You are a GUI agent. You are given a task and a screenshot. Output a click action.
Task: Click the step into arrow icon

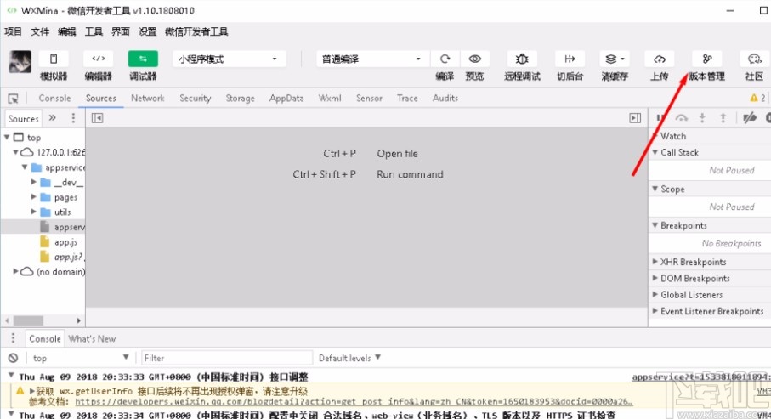click(702, 118)
